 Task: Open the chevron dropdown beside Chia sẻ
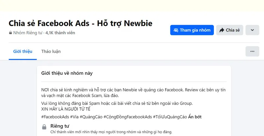pyautogui.click(x=252, y=30)
